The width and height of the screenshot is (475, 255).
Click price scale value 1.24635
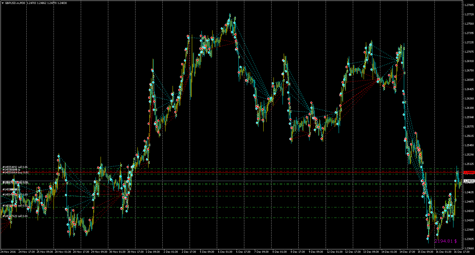(470, 192)
